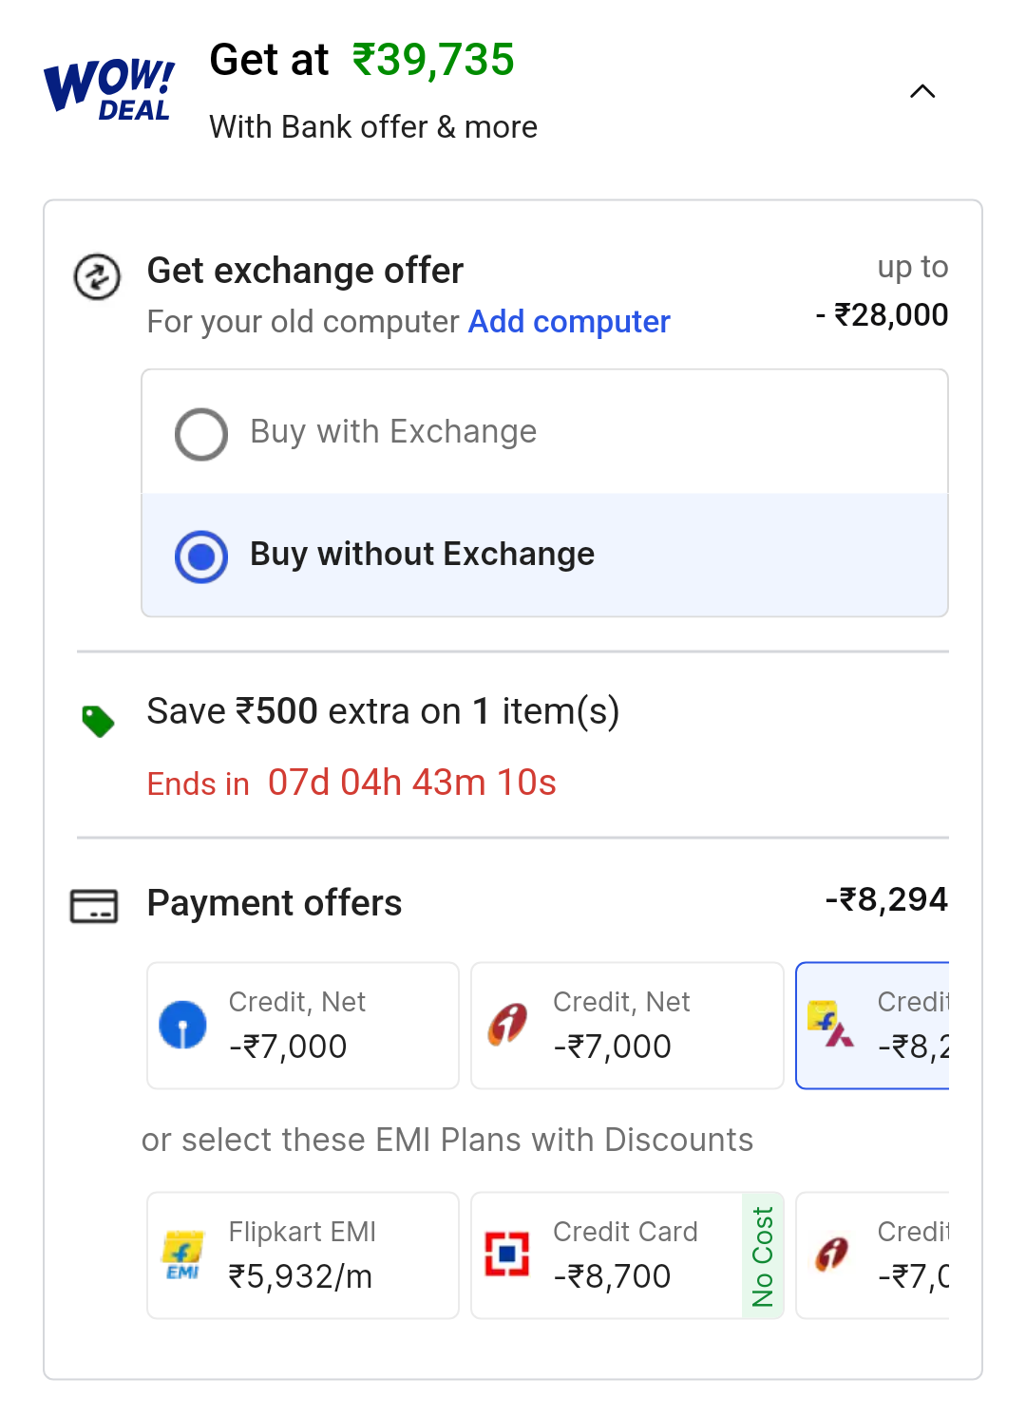
Task: Click the No Cost EMI badge
Action: 763,1255
